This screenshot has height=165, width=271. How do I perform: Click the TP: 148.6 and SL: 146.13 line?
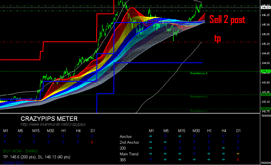(x=37, y=157)
